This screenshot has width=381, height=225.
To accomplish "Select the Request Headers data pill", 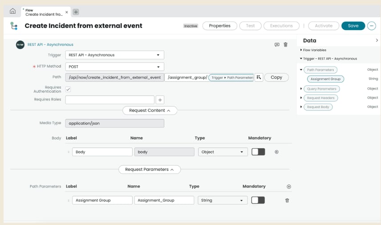I will 321,98.
